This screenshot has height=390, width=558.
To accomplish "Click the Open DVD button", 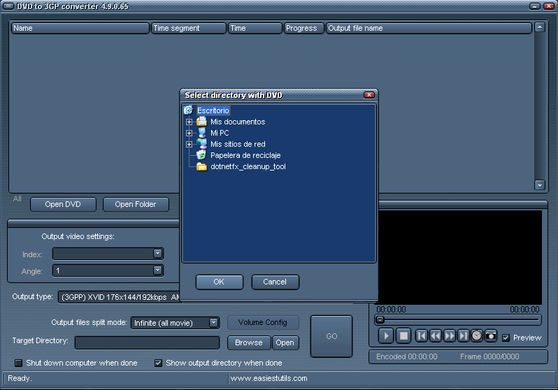I will pyautogui.click(x=63, y=204).
